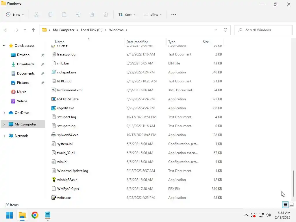Open address bar history dropdown
Image resolution: width=296 pixels, height=222 pixels.
216,30
